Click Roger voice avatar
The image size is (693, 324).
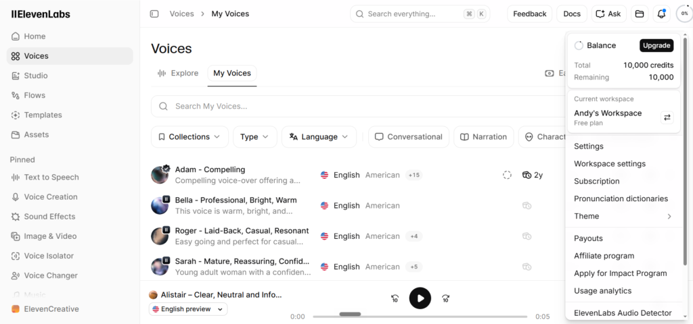160,236
